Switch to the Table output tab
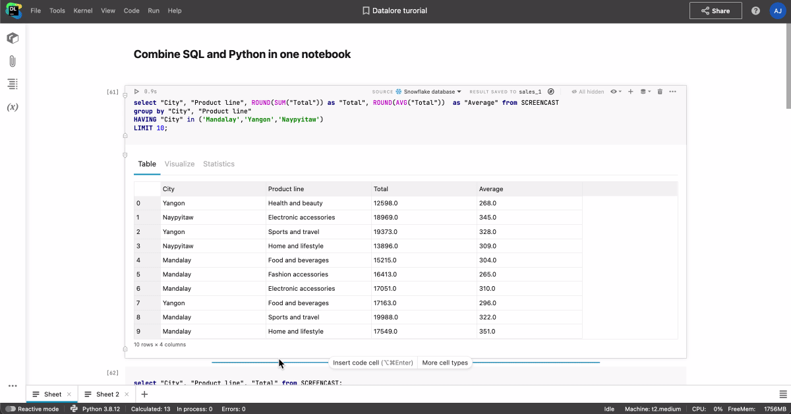 coord(147,164)
